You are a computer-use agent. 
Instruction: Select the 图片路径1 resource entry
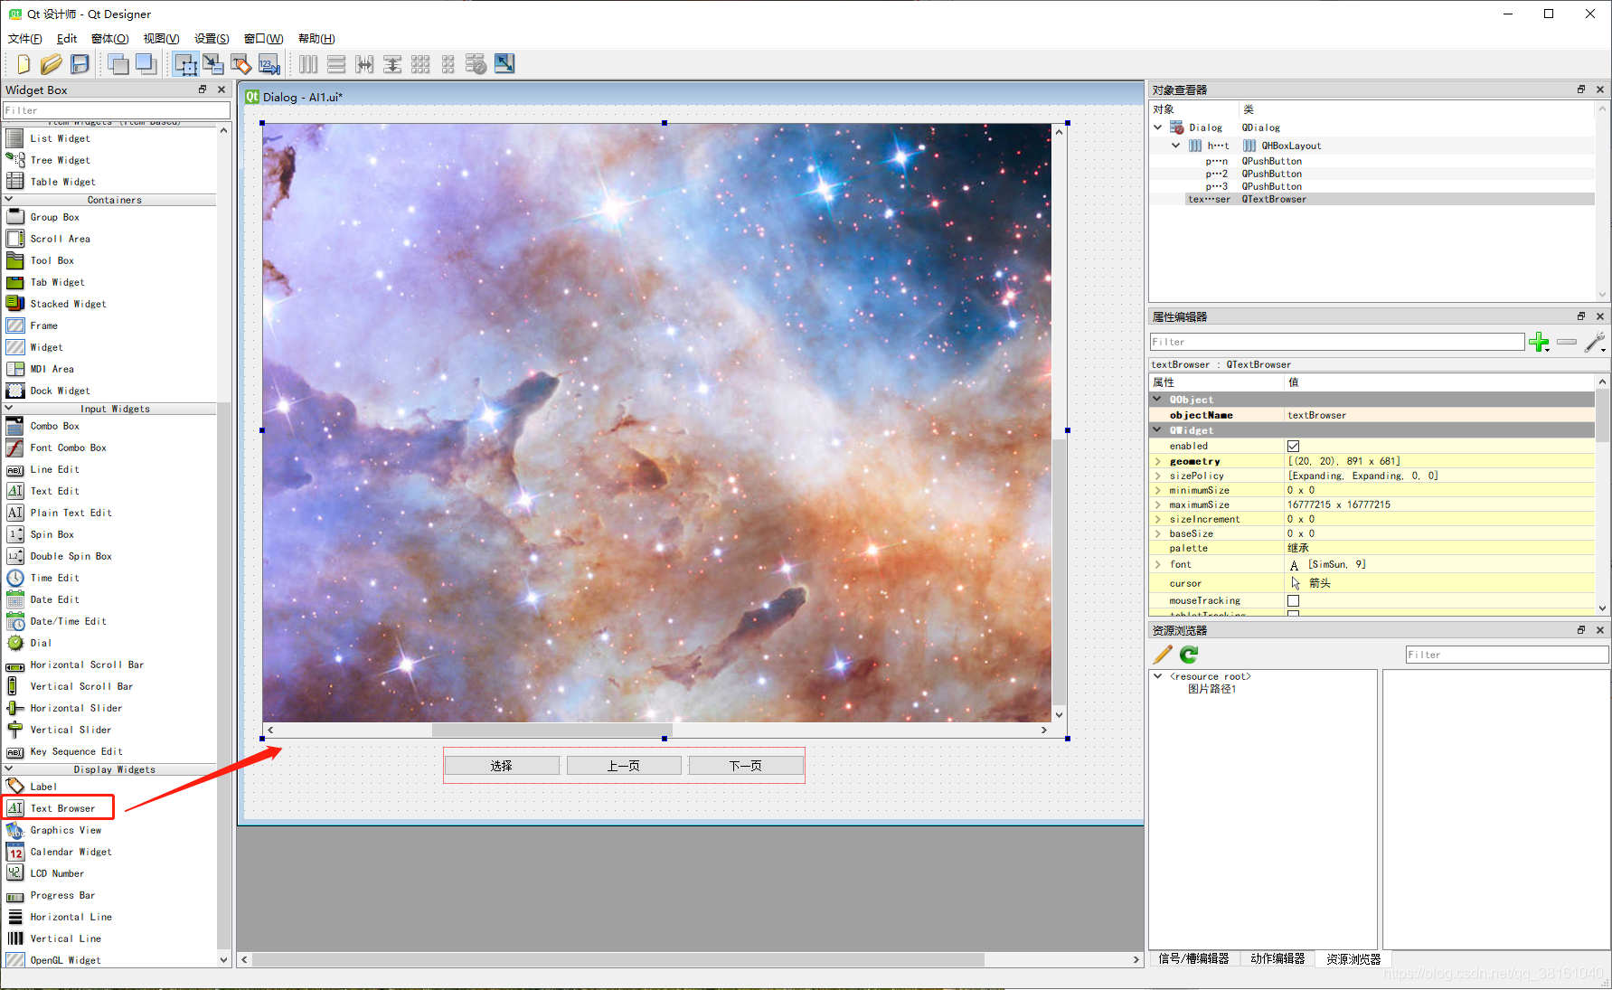point(1211,689)
